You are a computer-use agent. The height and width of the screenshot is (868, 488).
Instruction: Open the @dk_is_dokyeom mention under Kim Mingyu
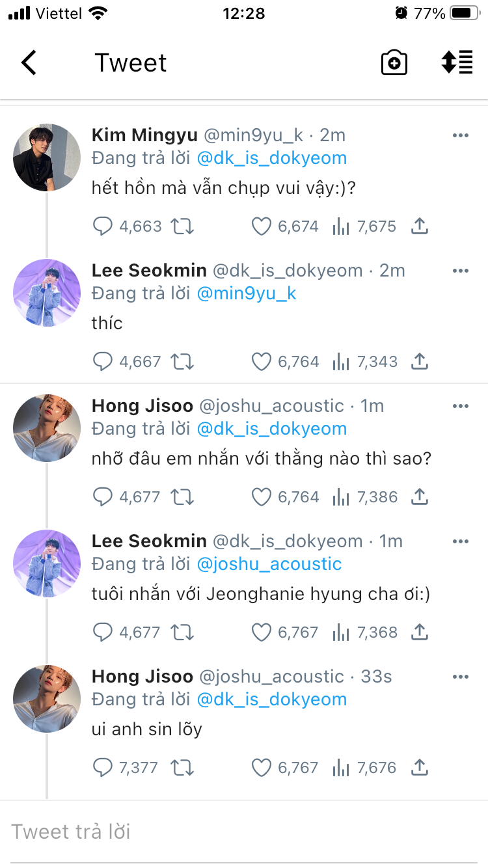click(x=272, y=158)
